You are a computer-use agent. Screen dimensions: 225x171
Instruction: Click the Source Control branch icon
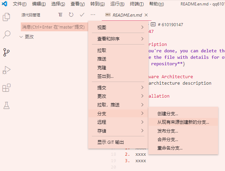point(6,52)
